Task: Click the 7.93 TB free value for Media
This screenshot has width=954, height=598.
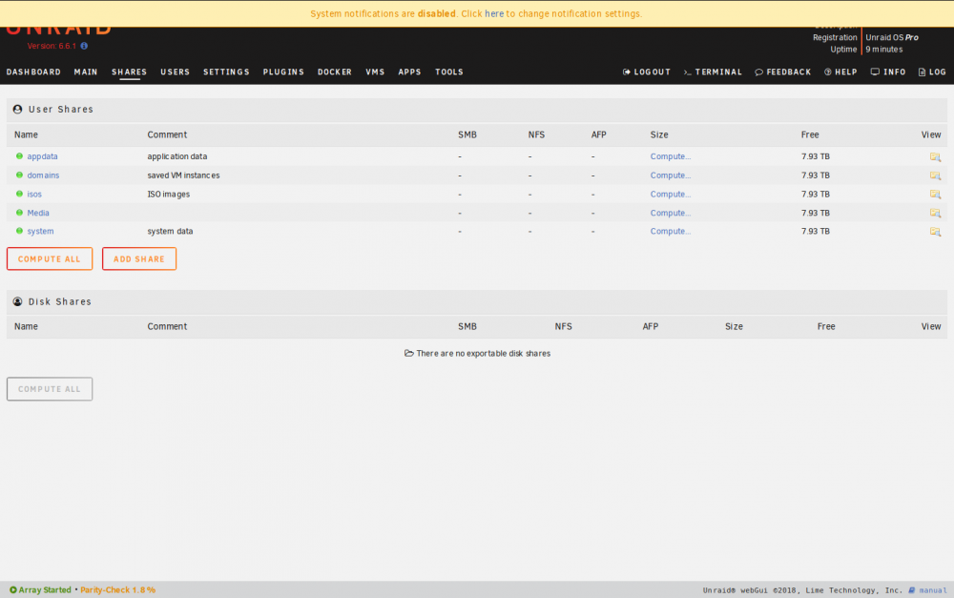Action: tap(816, 213)
